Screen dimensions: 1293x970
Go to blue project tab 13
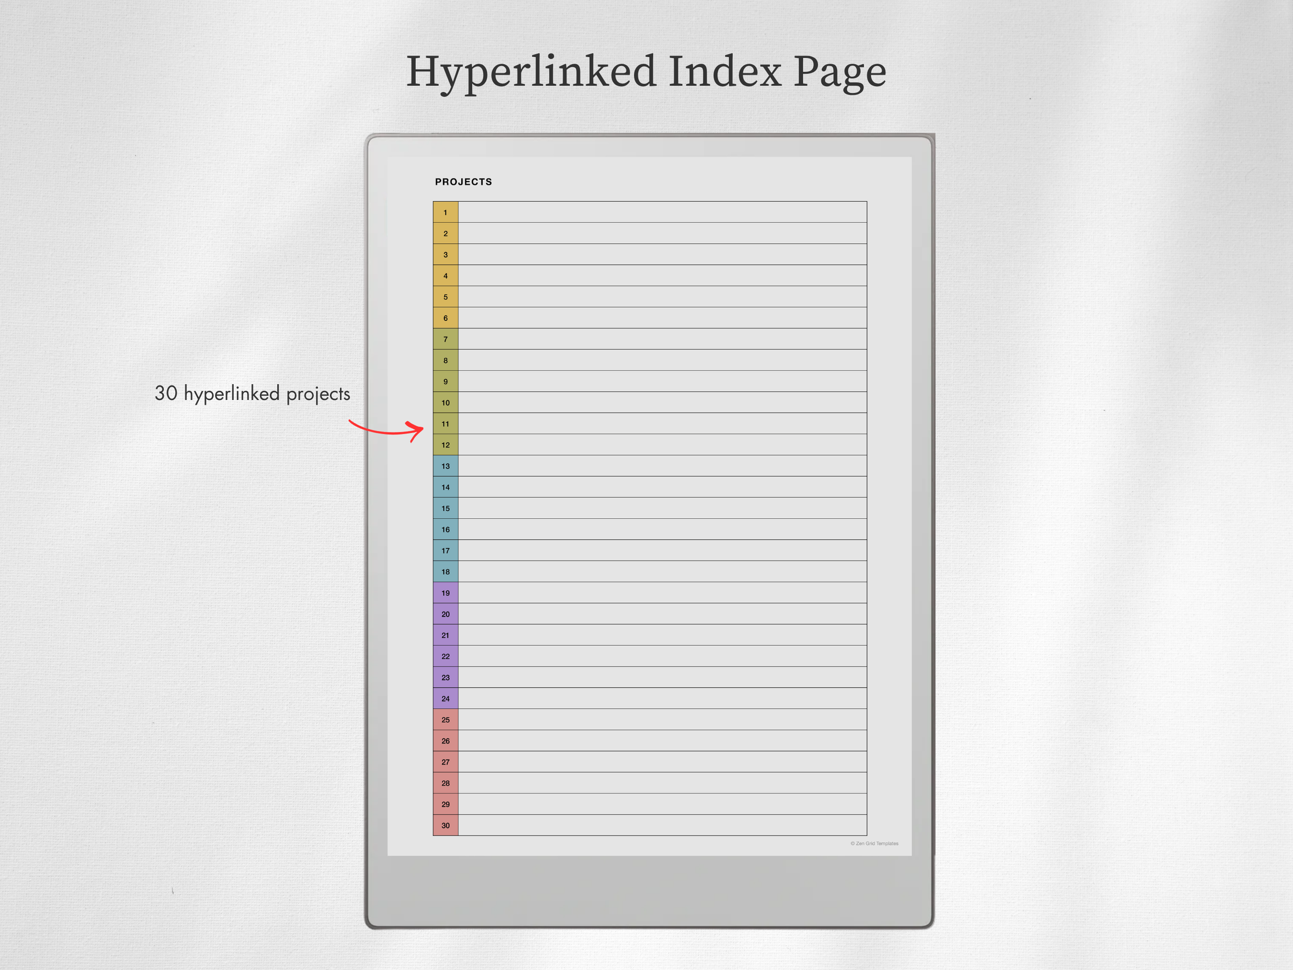[x=445, y=466]
